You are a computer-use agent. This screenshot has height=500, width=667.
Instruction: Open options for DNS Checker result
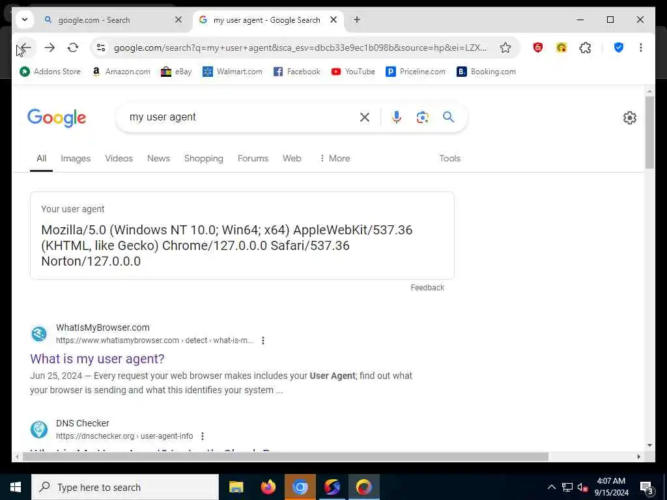coord(203,436)
